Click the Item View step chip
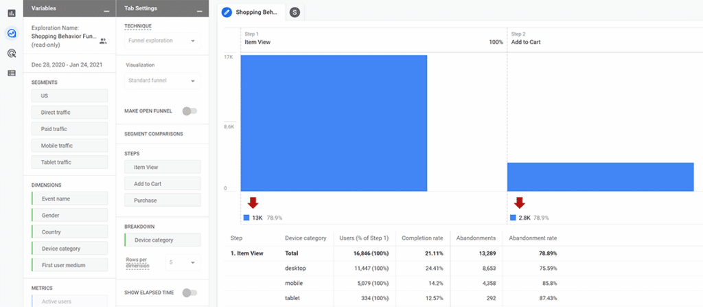 coord(162,167)
